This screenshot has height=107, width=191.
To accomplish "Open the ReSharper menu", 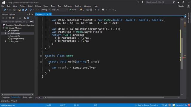I will click(68, 6).
